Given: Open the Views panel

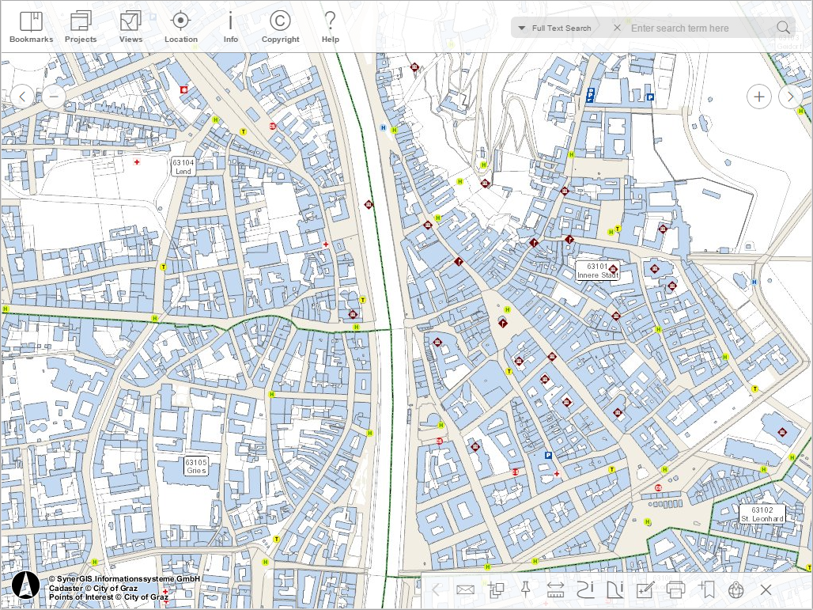Looking at the screenshot, I should pos(130,24).
